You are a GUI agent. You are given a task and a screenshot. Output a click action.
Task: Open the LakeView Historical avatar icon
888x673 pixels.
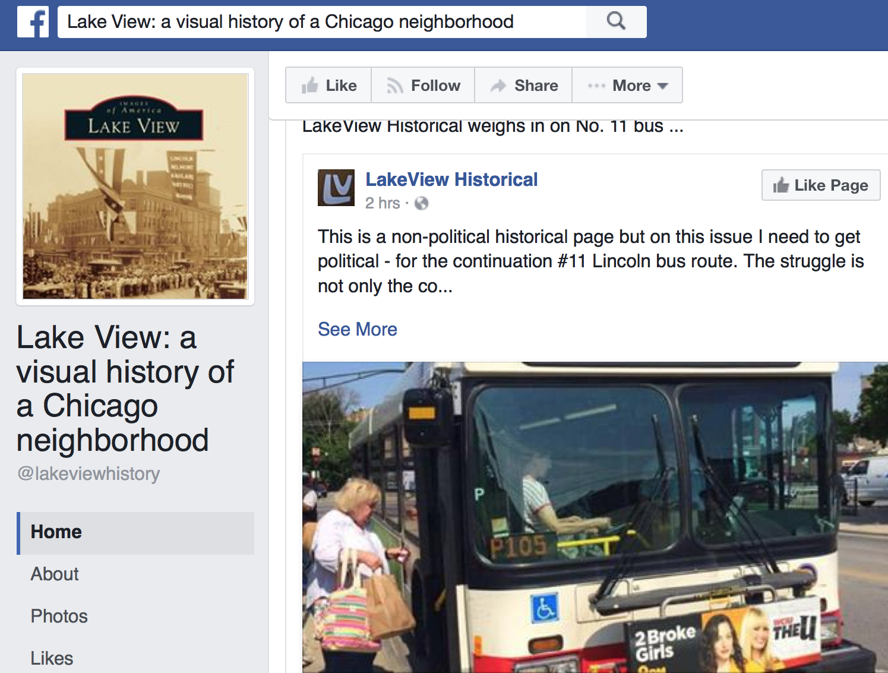(x=336, y=188)
